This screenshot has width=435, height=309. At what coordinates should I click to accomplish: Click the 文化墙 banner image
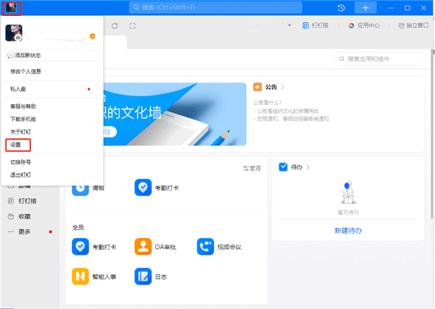click(175, 114)
